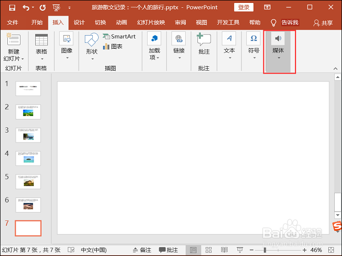Switch to 幻灯片放映 tab
This screenshot has height=256, width=342.
(x=151, y=22)
